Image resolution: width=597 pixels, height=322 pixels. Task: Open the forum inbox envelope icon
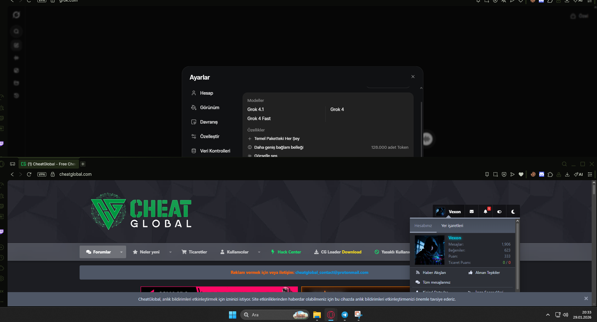[471, 212]
